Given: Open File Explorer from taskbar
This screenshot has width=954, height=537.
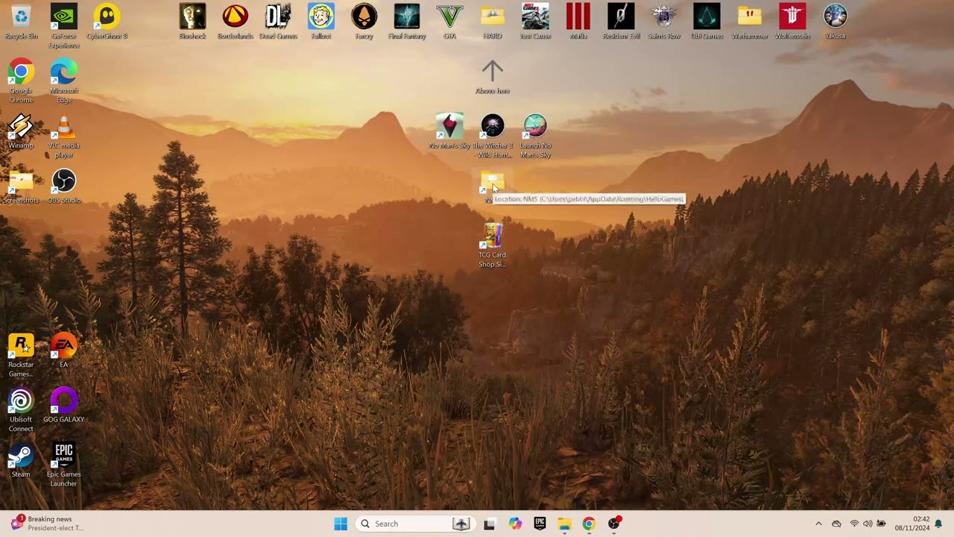Looking at the screenshot, I should pyautogui.click(x=564, y=524).
